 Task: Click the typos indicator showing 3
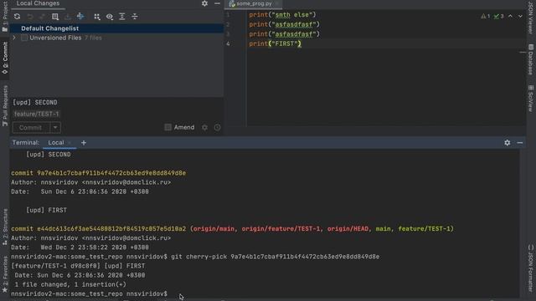(499, 16)
